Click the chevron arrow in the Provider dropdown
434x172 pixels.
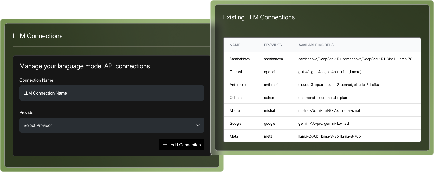[x=198, y=125]
